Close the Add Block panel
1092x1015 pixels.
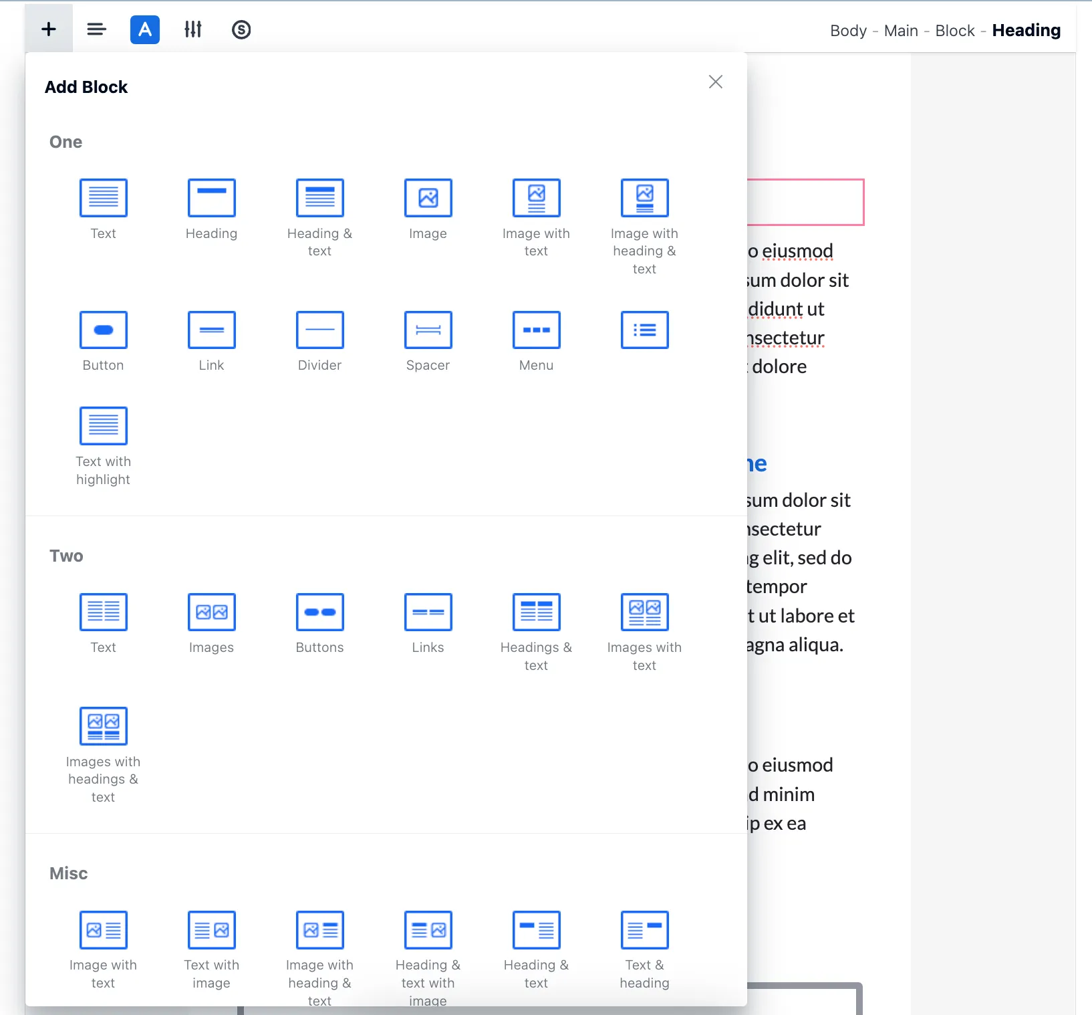click(x=716, y=82)
